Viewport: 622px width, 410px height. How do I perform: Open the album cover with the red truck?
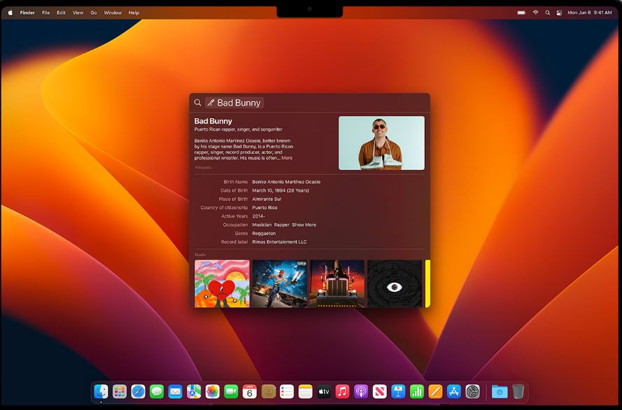[337, 283]
